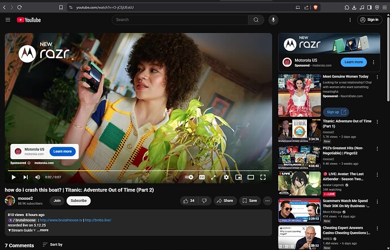Viewport: 390px width, 250px height.
Task: Click the browser address bar URL
Action: tap(105, 7)
